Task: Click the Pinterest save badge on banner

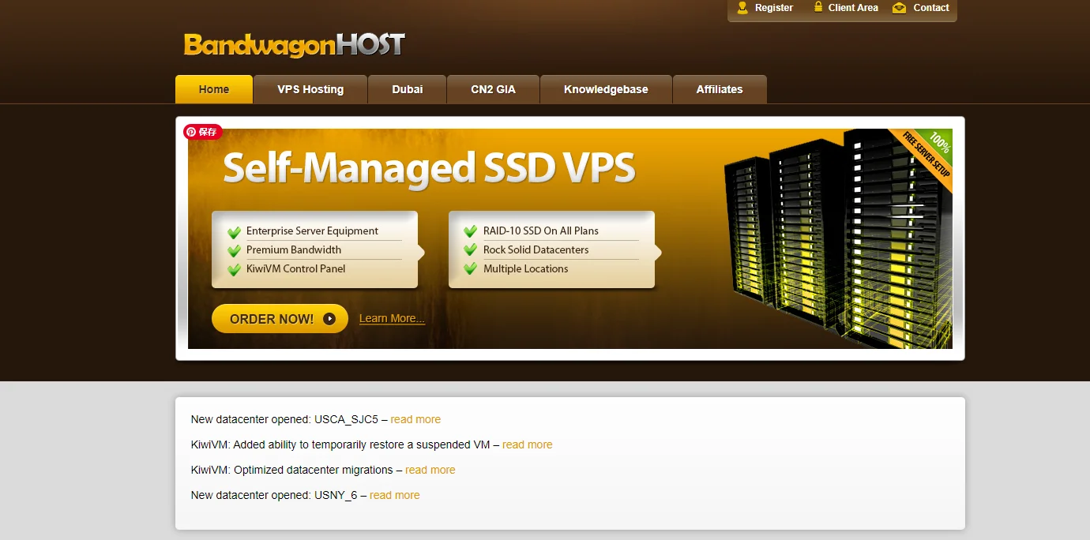Action: [203, 132]
